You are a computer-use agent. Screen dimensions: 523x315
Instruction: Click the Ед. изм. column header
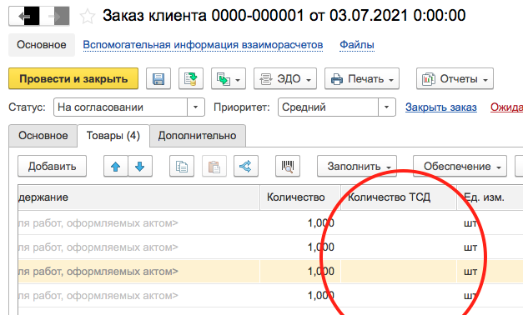(490, 197)
